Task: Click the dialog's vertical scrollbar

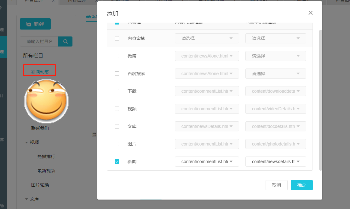Action: 320,101
